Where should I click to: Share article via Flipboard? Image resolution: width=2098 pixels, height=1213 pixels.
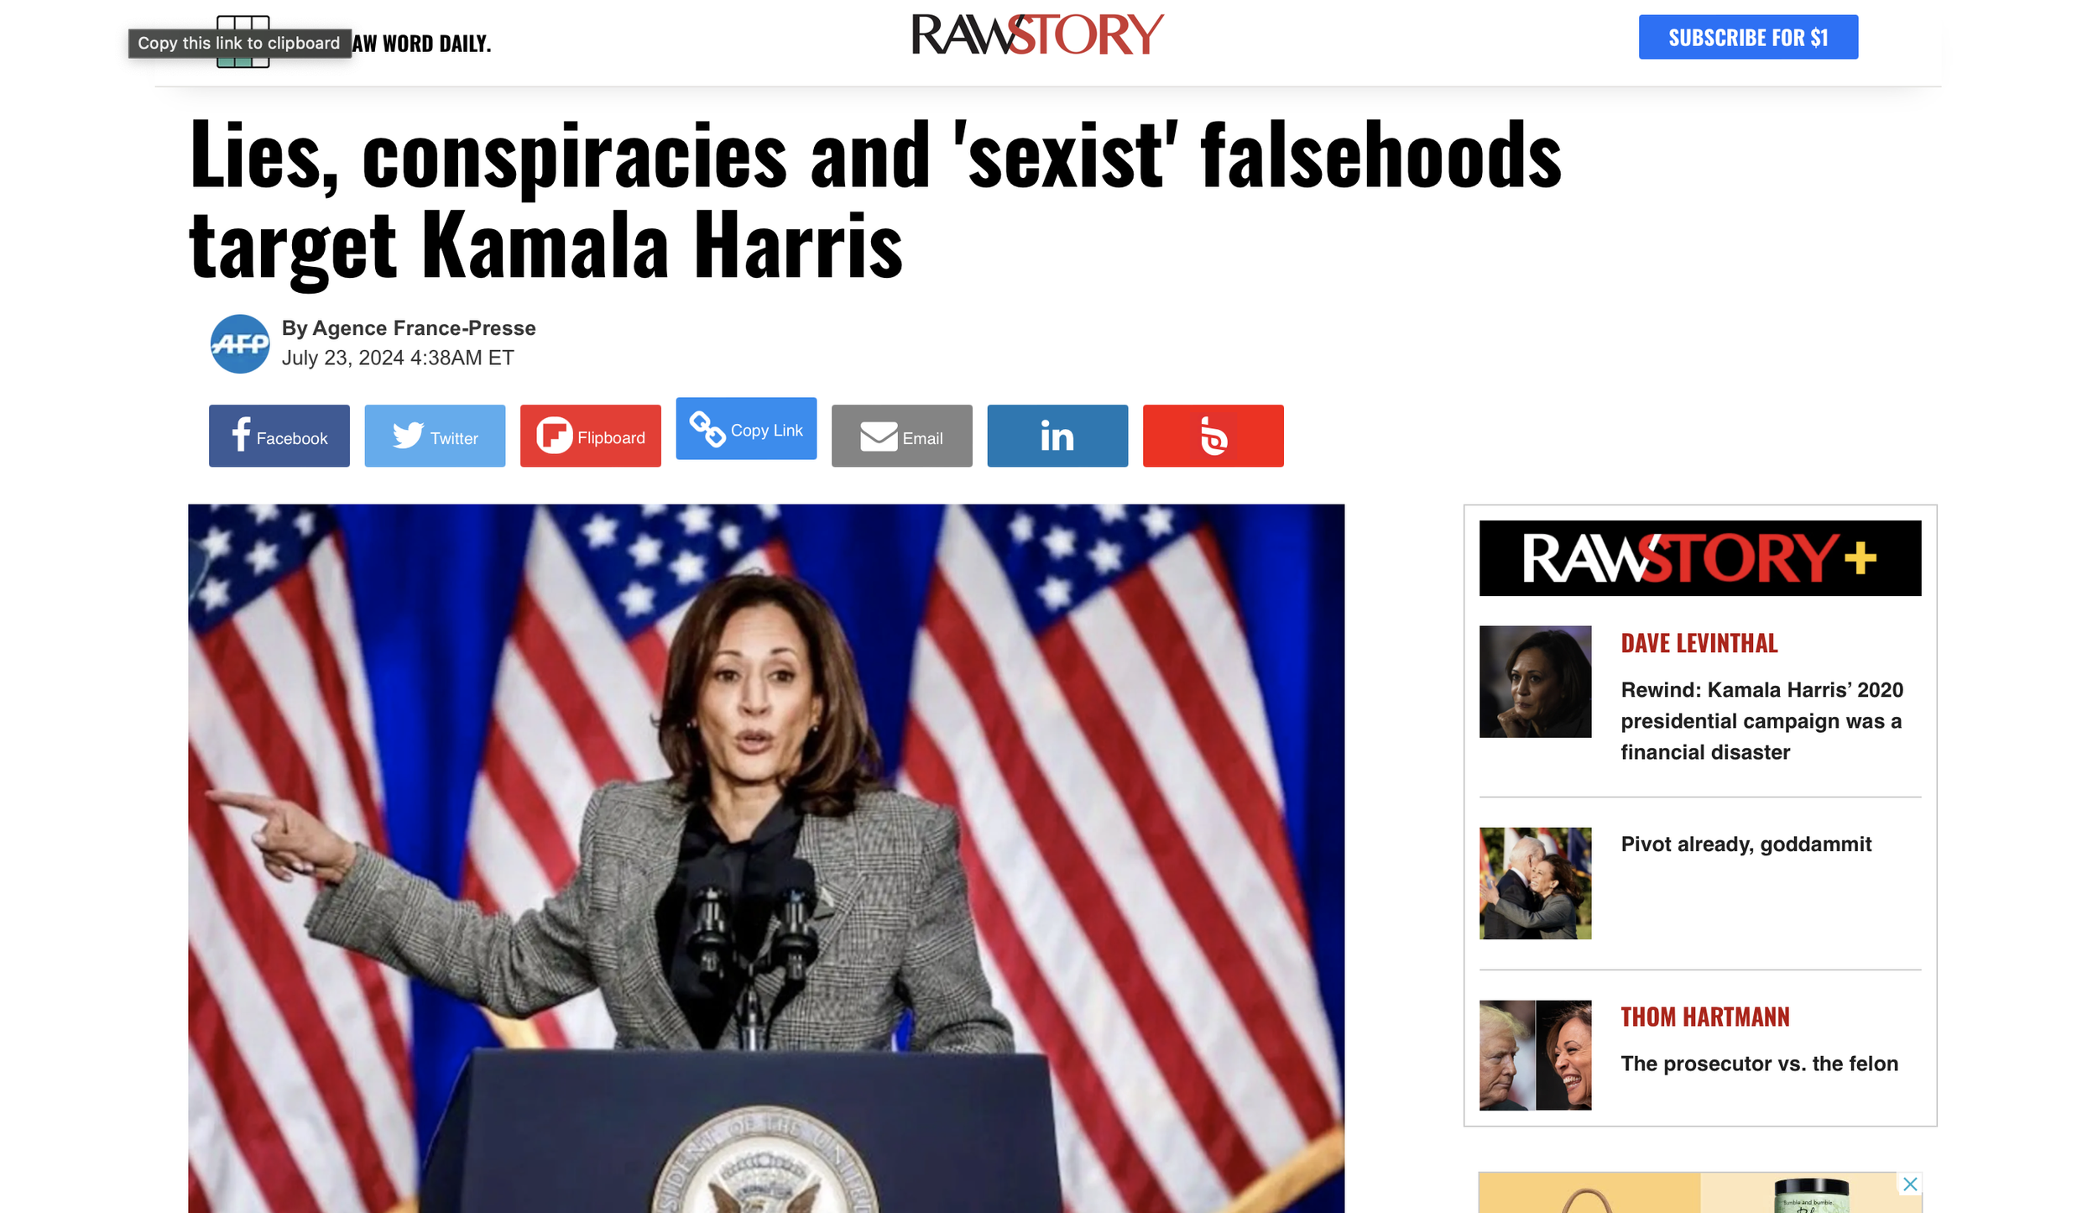pyautogui.click(x=590, y=436)
